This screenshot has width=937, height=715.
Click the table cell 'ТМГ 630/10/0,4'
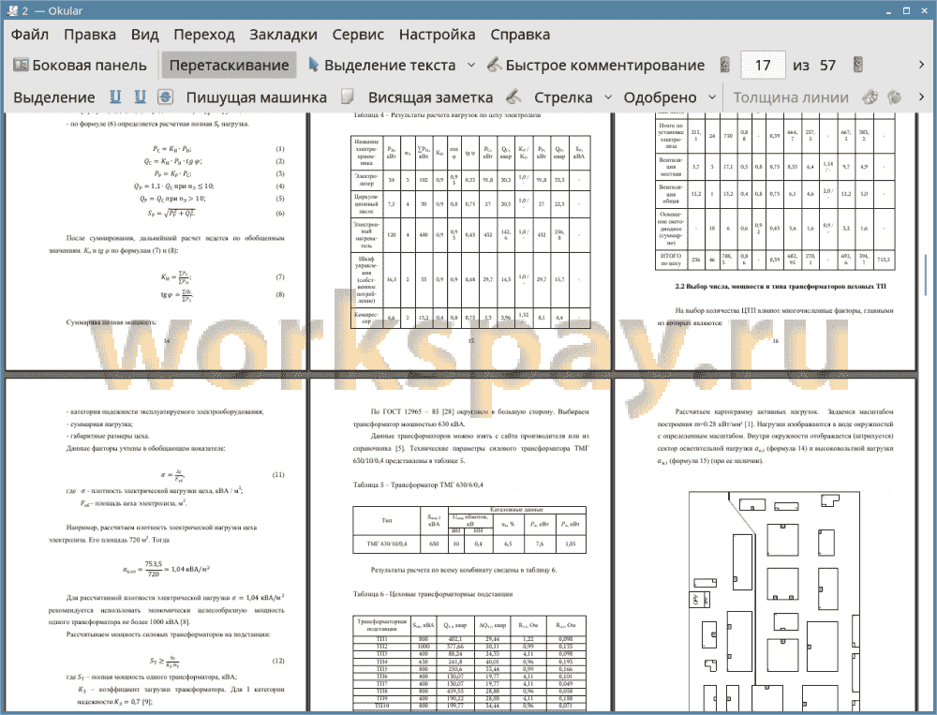387,544
